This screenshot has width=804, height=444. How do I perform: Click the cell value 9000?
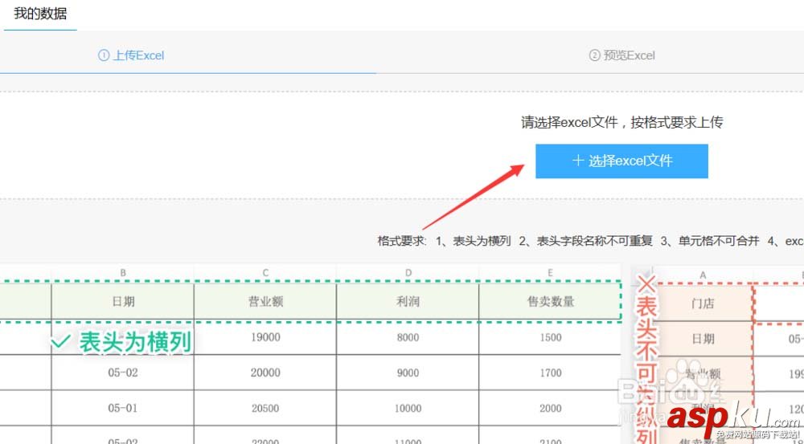(x=408, y=373)
